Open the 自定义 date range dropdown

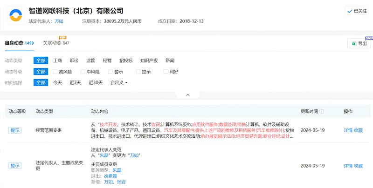(x=119, y=83)
